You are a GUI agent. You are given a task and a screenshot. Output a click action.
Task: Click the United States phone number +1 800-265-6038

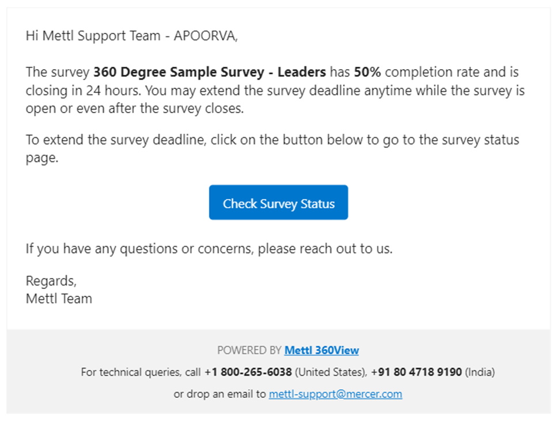[x=248, y=372]
